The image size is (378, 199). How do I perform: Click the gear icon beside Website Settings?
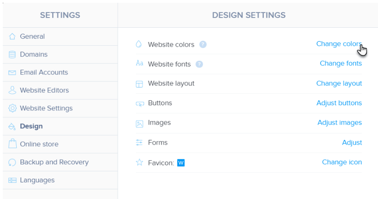click(x=12, y=108)
